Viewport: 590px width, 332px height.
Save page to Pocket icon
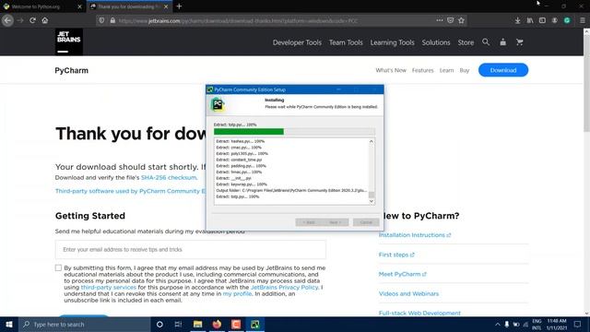coord(451,20)
